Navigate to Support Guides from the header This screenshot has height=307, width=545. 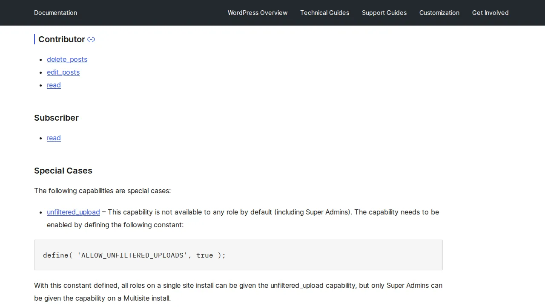click(x=384, y=13)
